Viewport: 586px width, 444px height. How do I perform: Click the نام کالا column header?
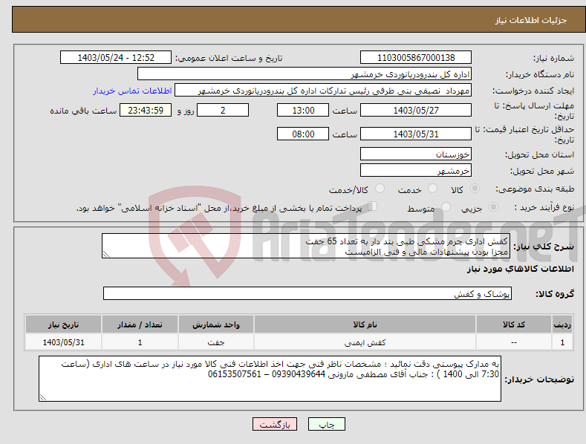[x=365, y=324]
